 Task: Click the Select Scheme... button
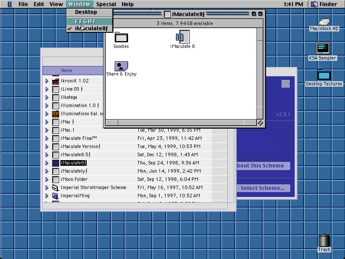click(x=263, y=188)
